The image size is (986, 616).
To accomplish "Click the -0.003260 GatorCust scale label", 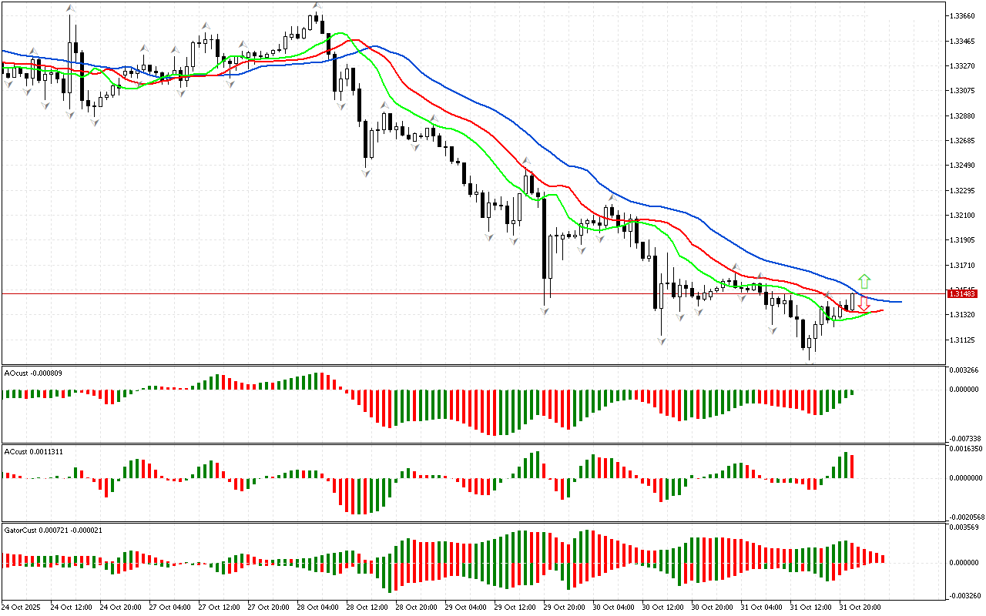I will (x=963, y=596).
